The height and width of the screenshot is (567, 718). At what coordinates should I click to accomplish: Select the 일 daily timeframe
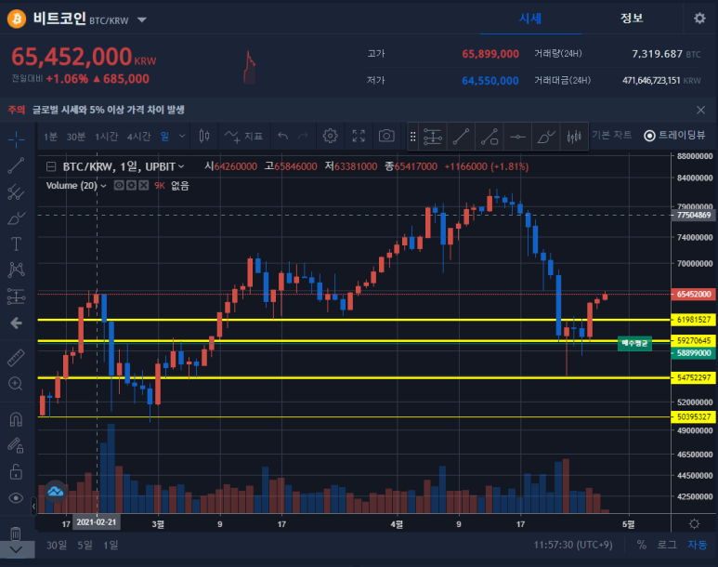tap(164, 137)
